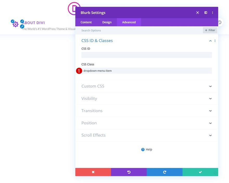The image size is (229, 183).
Task: Expand the Blurb Settings modal to fullscreen
Action: [197, 12]
